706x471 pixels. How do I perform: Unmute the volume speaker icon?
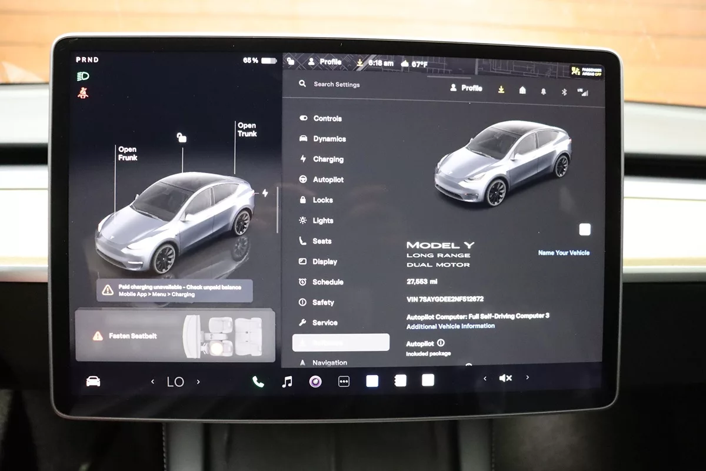coord(505,379)
